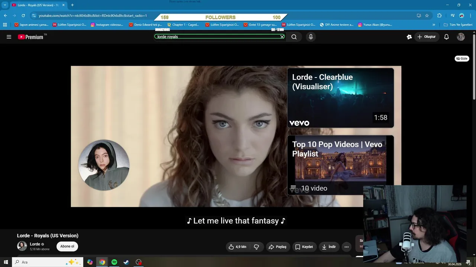Open the 'Chapter 1 - Caged...' bookmark
Screen dimensions: 476x267
coord(183,25)
